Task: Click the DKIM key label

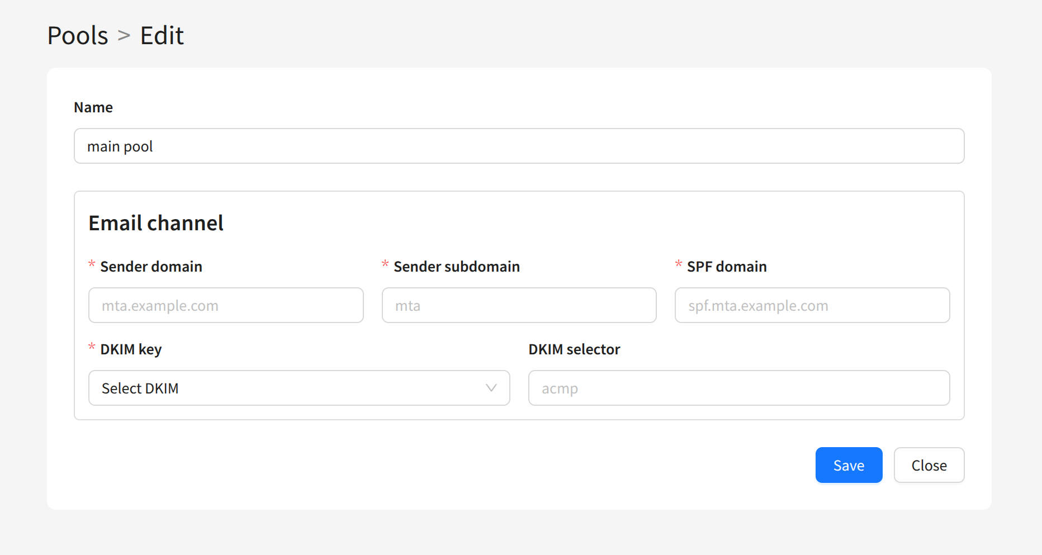Action: 131,349
